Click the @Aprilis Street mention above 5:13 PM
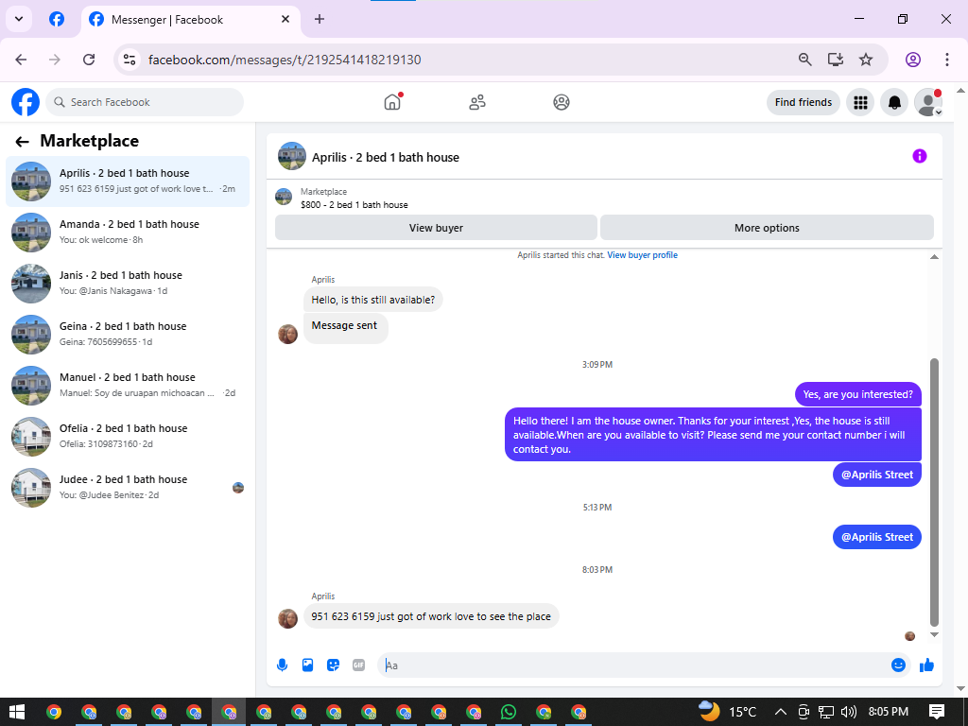This screenshot has height=726, width=968. pyautogui.click(x=876, y=475)
